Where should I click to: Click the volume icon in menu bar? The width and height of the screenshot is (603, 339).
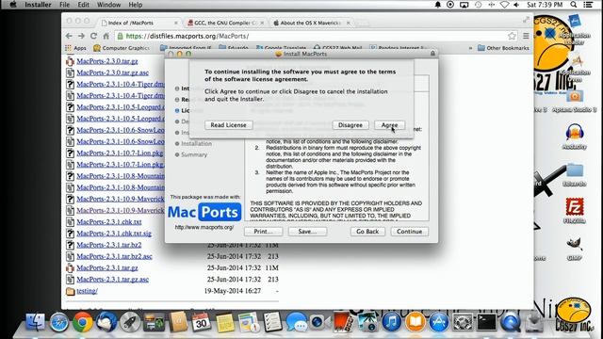(516, 5)
